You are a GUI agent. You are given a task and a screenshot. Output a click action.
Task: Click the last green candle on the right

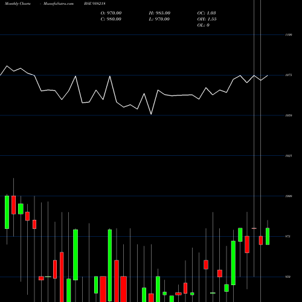(x=268, y=236)
